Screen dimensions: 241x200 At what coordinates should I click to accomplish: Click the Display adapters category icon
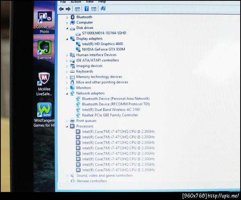[x=73, y=39]
